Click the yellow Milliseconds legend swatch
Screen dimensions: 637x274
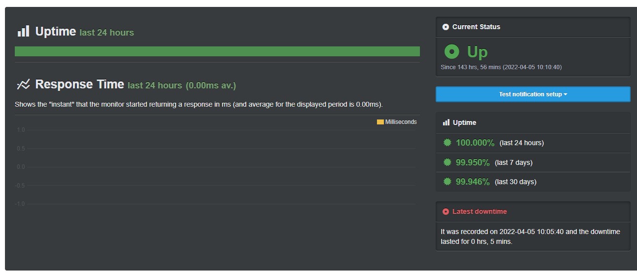380,122
